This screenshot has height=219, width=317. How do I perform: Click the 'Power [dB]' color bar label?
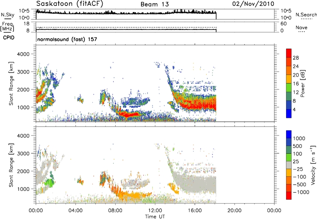point(302,83)
